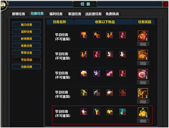Click the red treasure chest reward icon
This screenshot has height=128, width=169.
point(143,93)
